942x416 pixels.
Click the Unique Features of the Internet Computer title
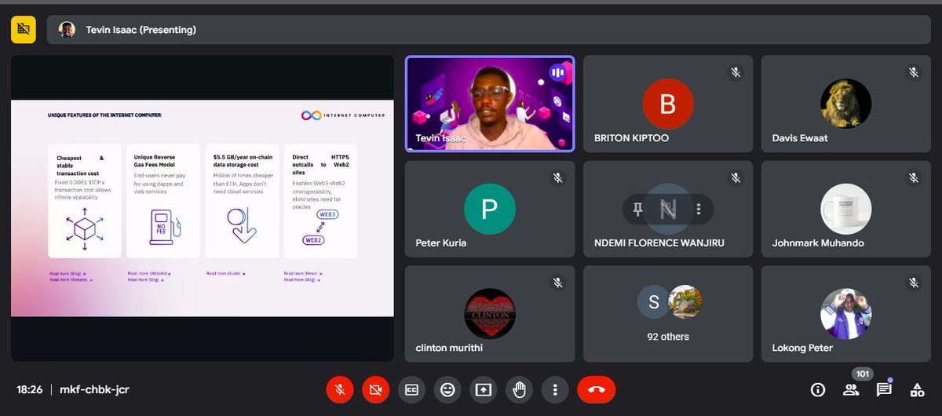click(104, 115)
